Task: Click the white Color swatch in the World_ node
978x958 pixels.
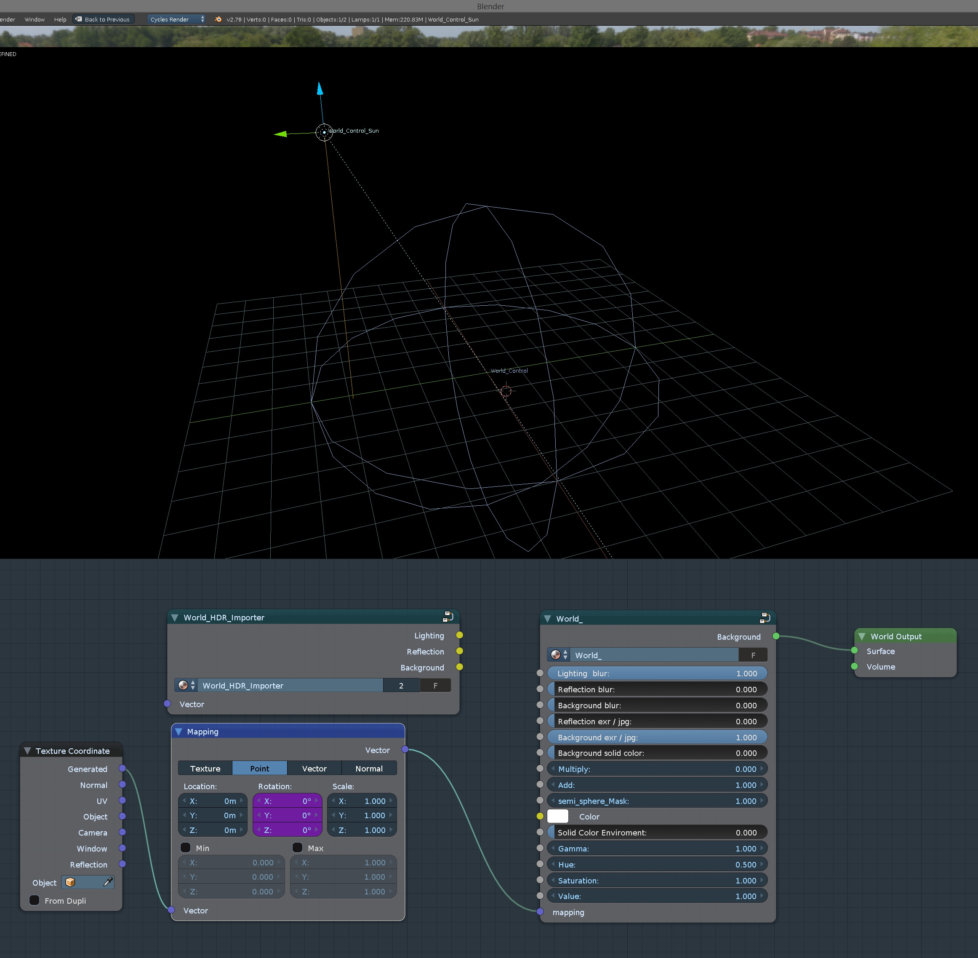Action: (557, 816)
